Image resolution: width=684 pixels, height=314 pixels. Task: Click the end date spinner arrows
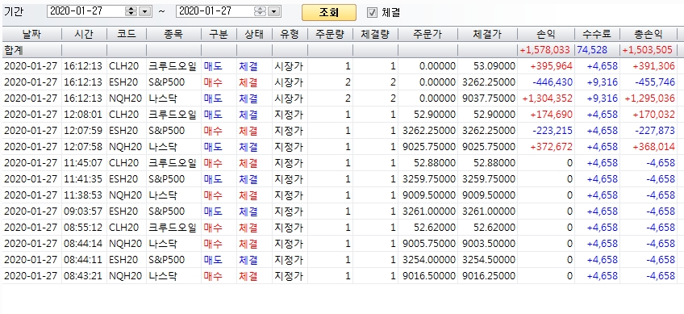(260, 12)
